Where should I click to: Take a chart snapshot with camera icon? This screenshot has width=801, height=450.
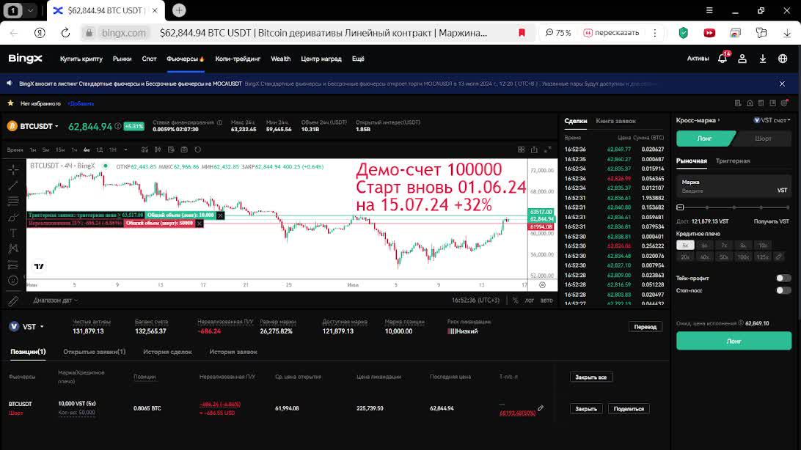[x=184, y=150]
